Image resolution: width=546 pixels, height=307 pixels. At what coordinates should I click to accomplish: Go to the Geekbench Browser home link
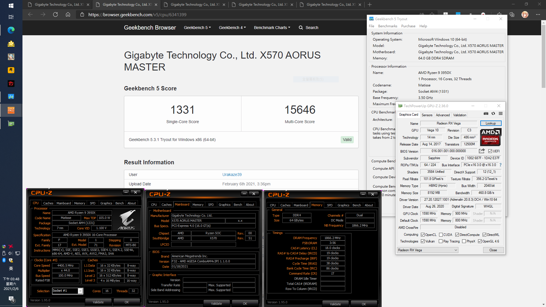click(150, 28)
